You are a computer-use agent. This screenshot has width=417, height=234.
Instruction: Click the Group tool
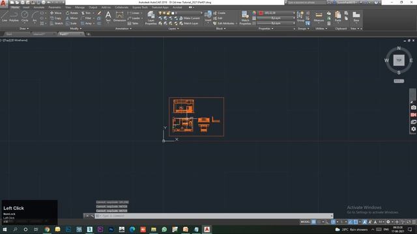(300, 16)
